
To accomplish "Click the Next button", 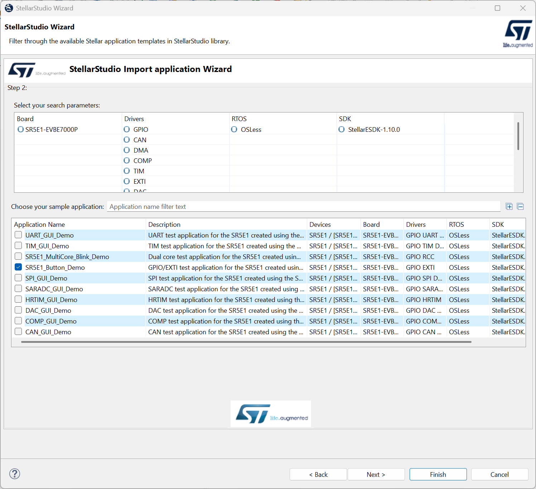I will [376, 474].
